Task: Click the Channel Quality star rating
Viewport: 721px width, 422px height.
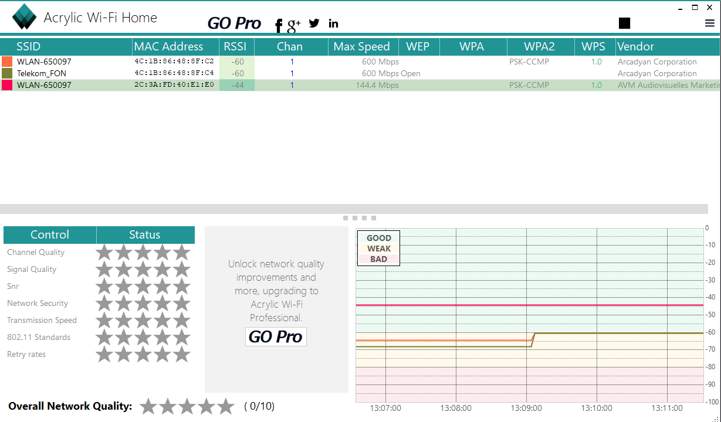Action: coord(143,253)
